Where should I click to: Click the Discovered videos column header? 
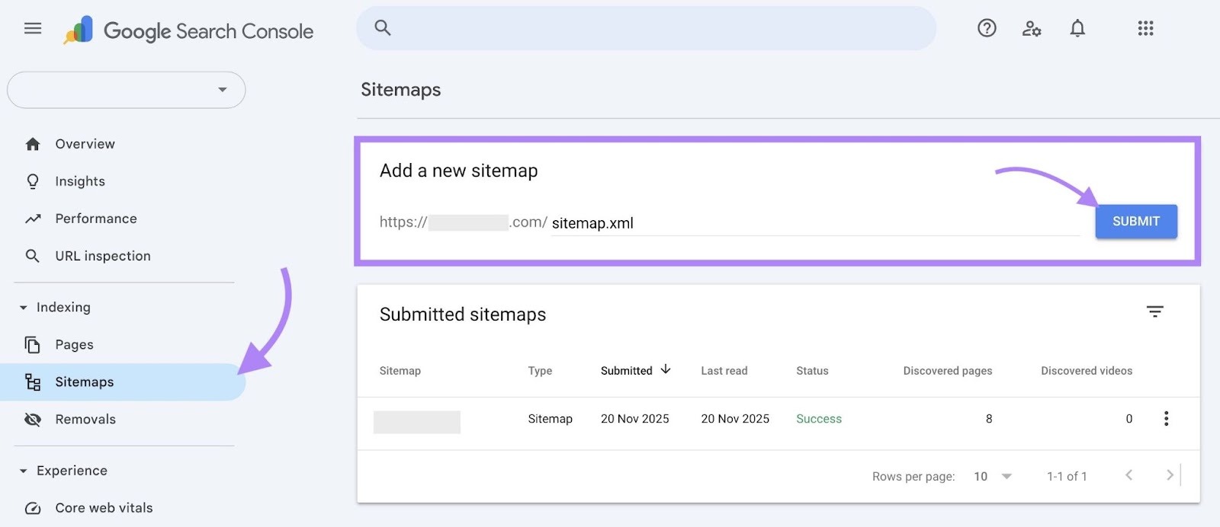[x=1087, y=371]
